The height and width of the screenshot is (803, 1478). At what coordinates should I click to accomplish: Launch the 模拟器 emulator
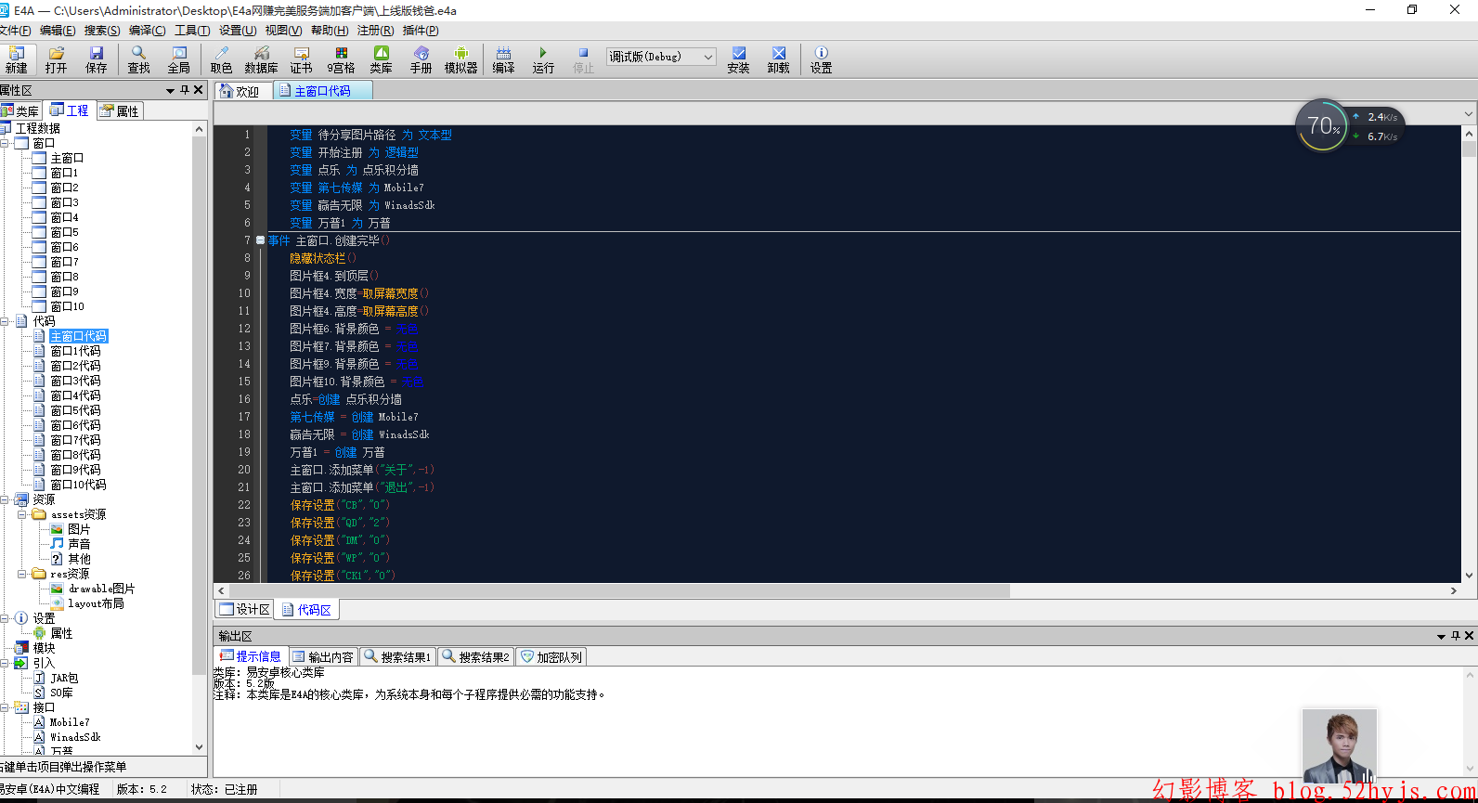click(460, 59)
